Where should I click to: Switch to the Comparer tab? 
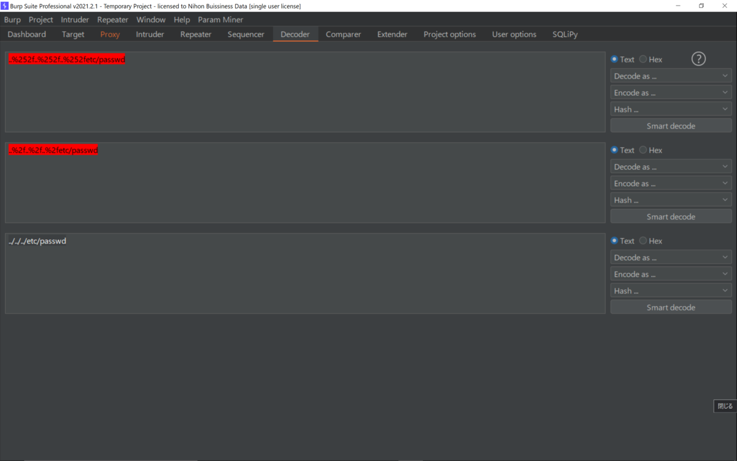[x=343, y=34]
